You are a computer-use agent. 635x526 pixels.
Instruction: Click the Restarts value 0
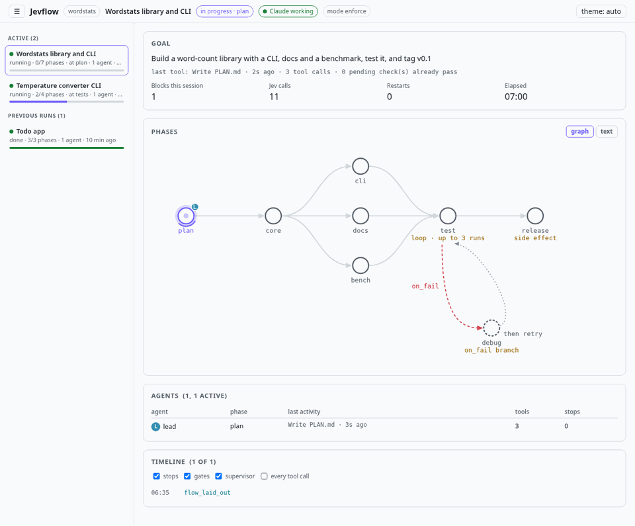389,97
